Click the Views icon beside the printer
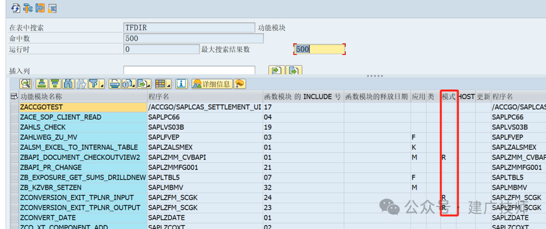This screenshot has width=546, height=229. click(128, 83)
